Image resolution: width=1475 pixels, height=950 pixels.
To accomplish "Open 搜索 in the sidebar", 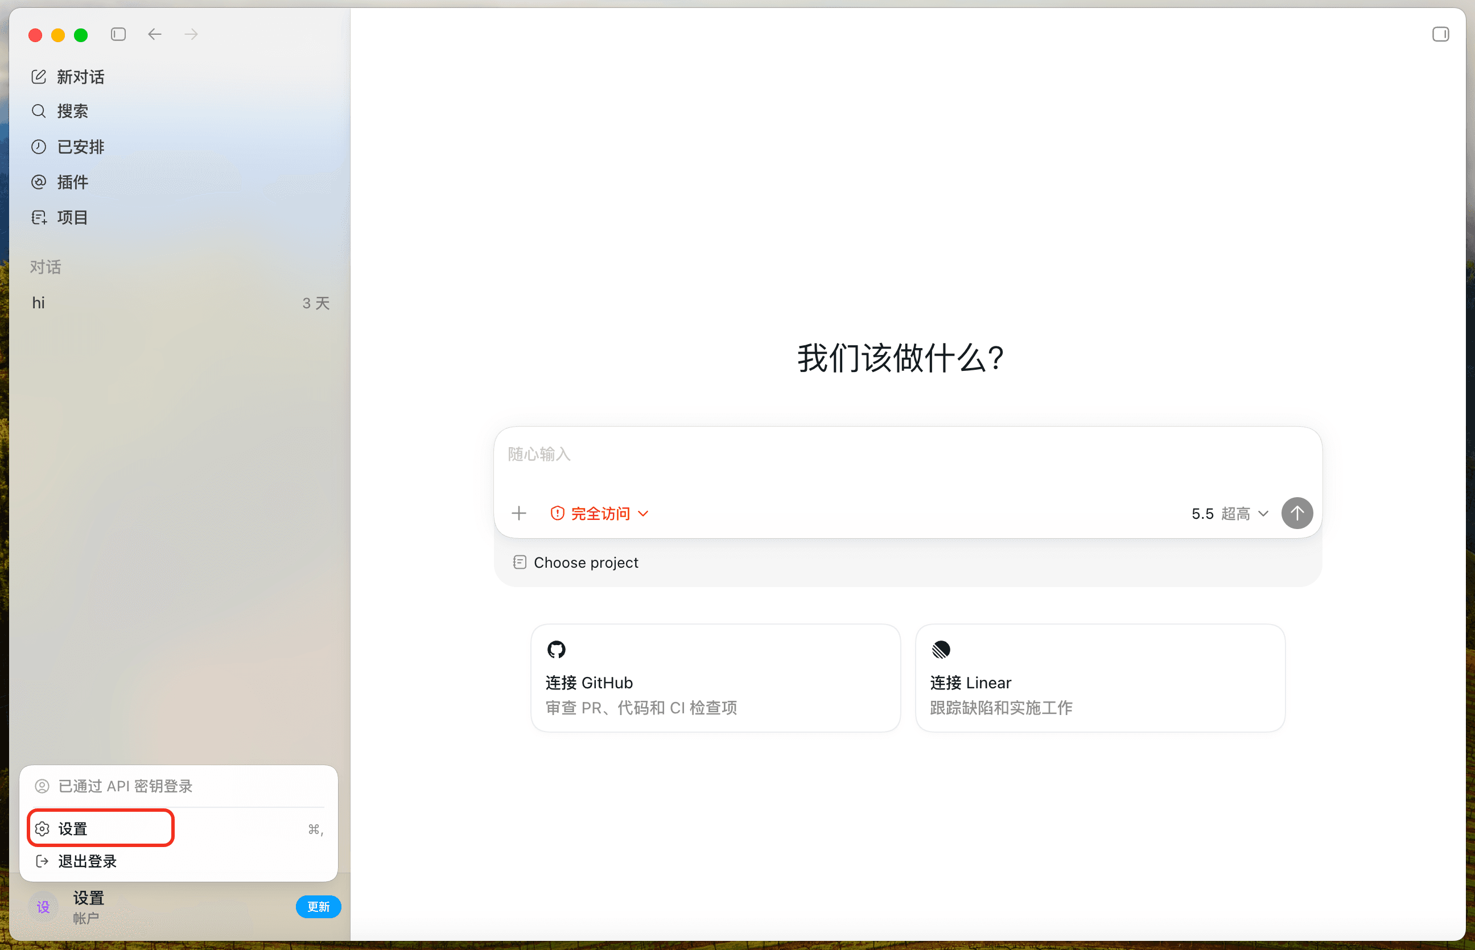I will [179, 111].
